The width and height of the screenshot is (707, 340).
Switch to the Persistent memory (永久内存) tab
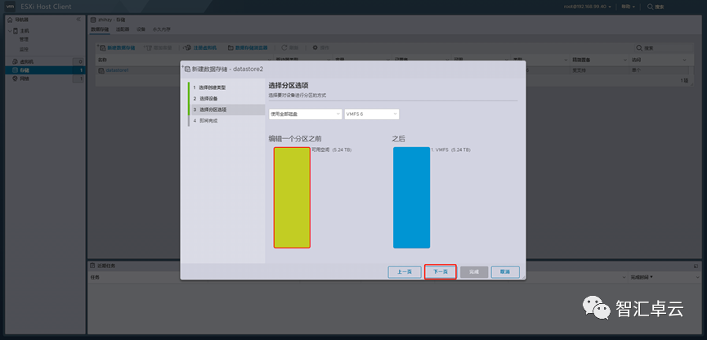161,29
